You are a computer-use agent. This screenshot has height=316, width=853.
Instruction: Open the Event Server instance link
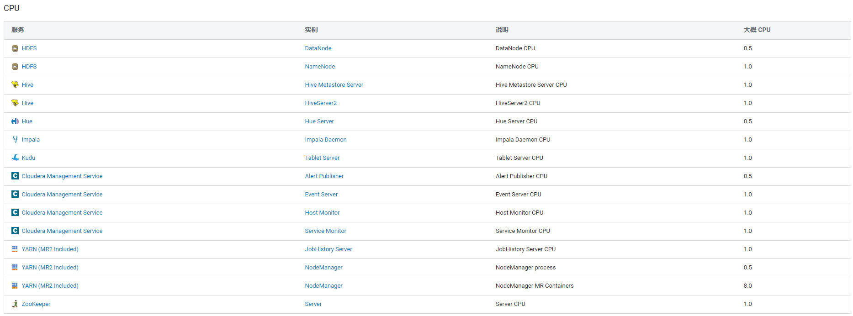(x=321, y=195)
